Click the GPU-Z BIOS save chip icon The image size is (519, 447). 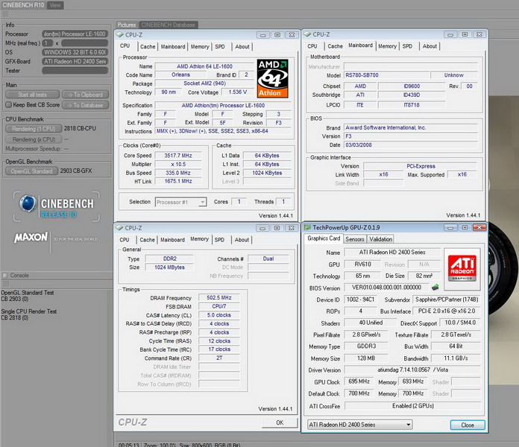(x=435, y=287)
